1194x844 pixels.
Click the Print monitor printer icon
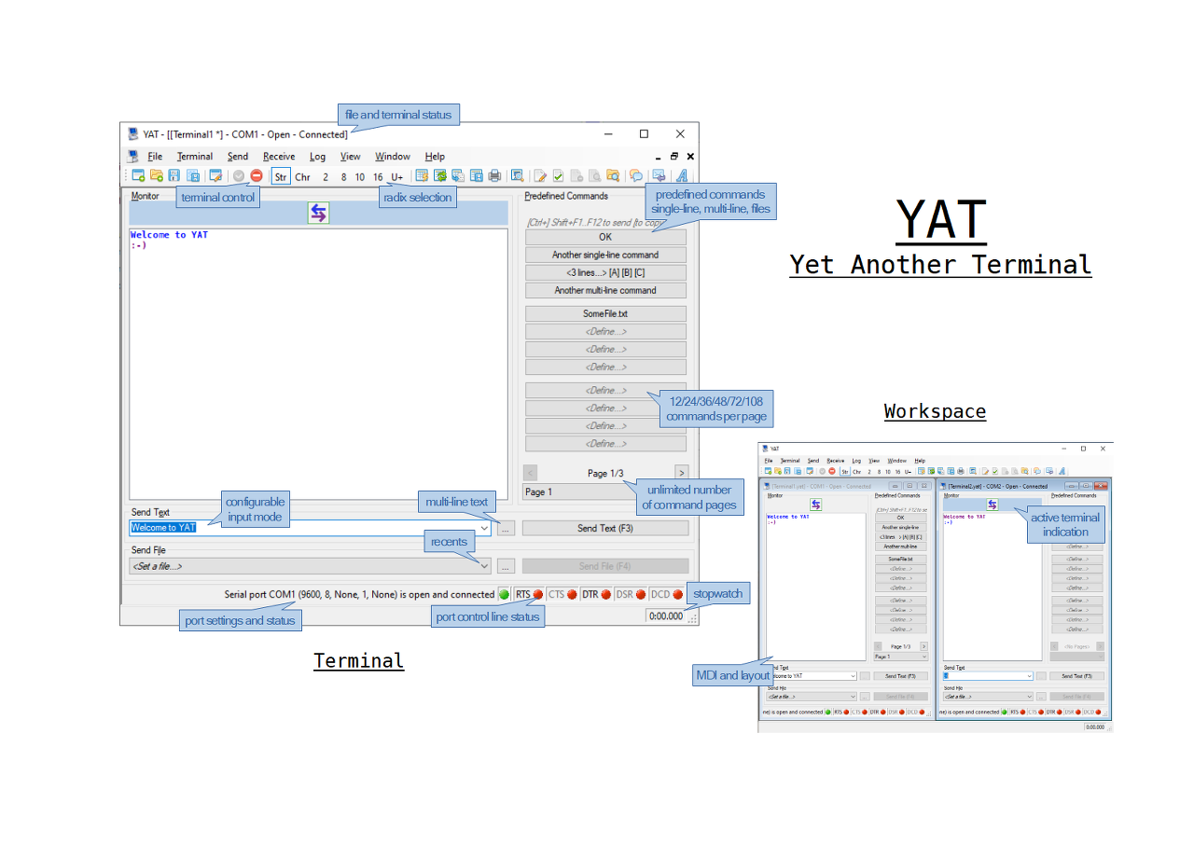click(x=494, y=175)
